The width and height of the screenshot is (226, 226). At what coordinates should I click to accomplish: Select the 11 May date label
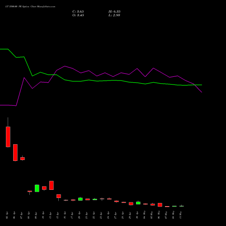(180, 215)
